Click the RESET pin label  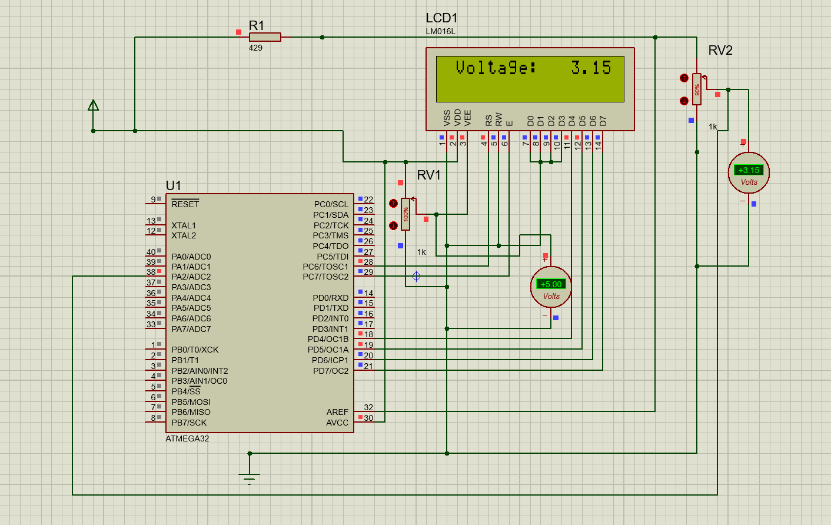[185, 204]
